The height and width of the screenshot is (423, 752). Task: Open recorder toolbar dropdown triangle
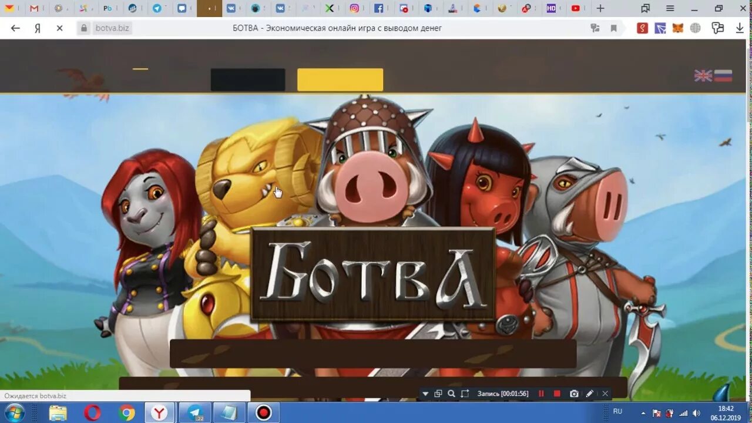tap(425, 394)
